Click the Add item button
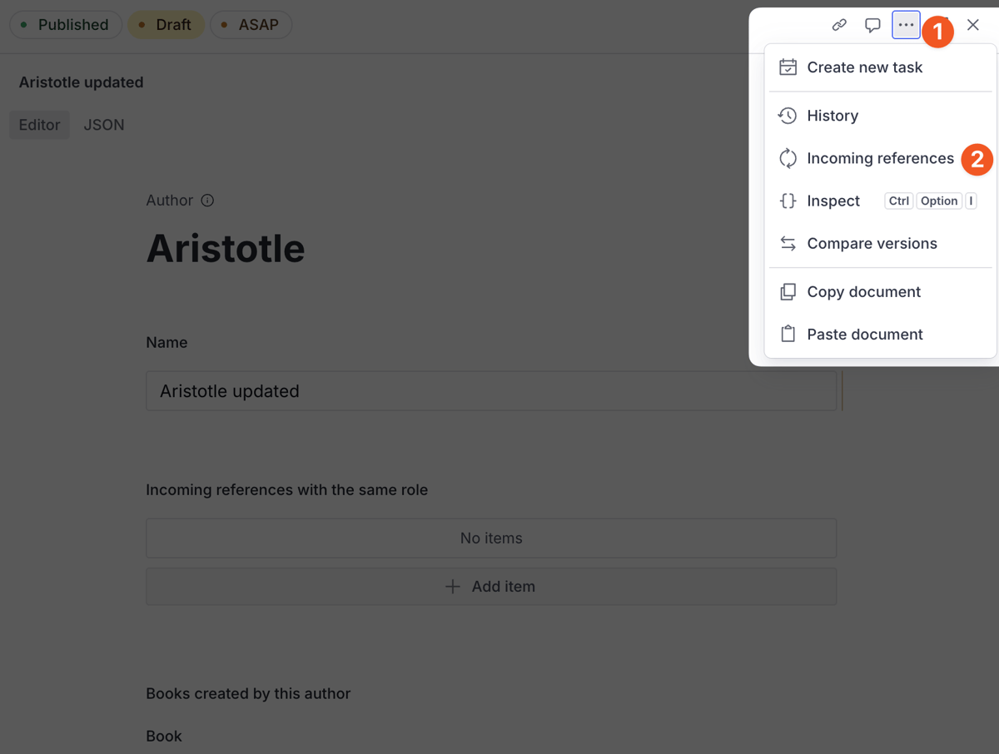 (491, 586)
